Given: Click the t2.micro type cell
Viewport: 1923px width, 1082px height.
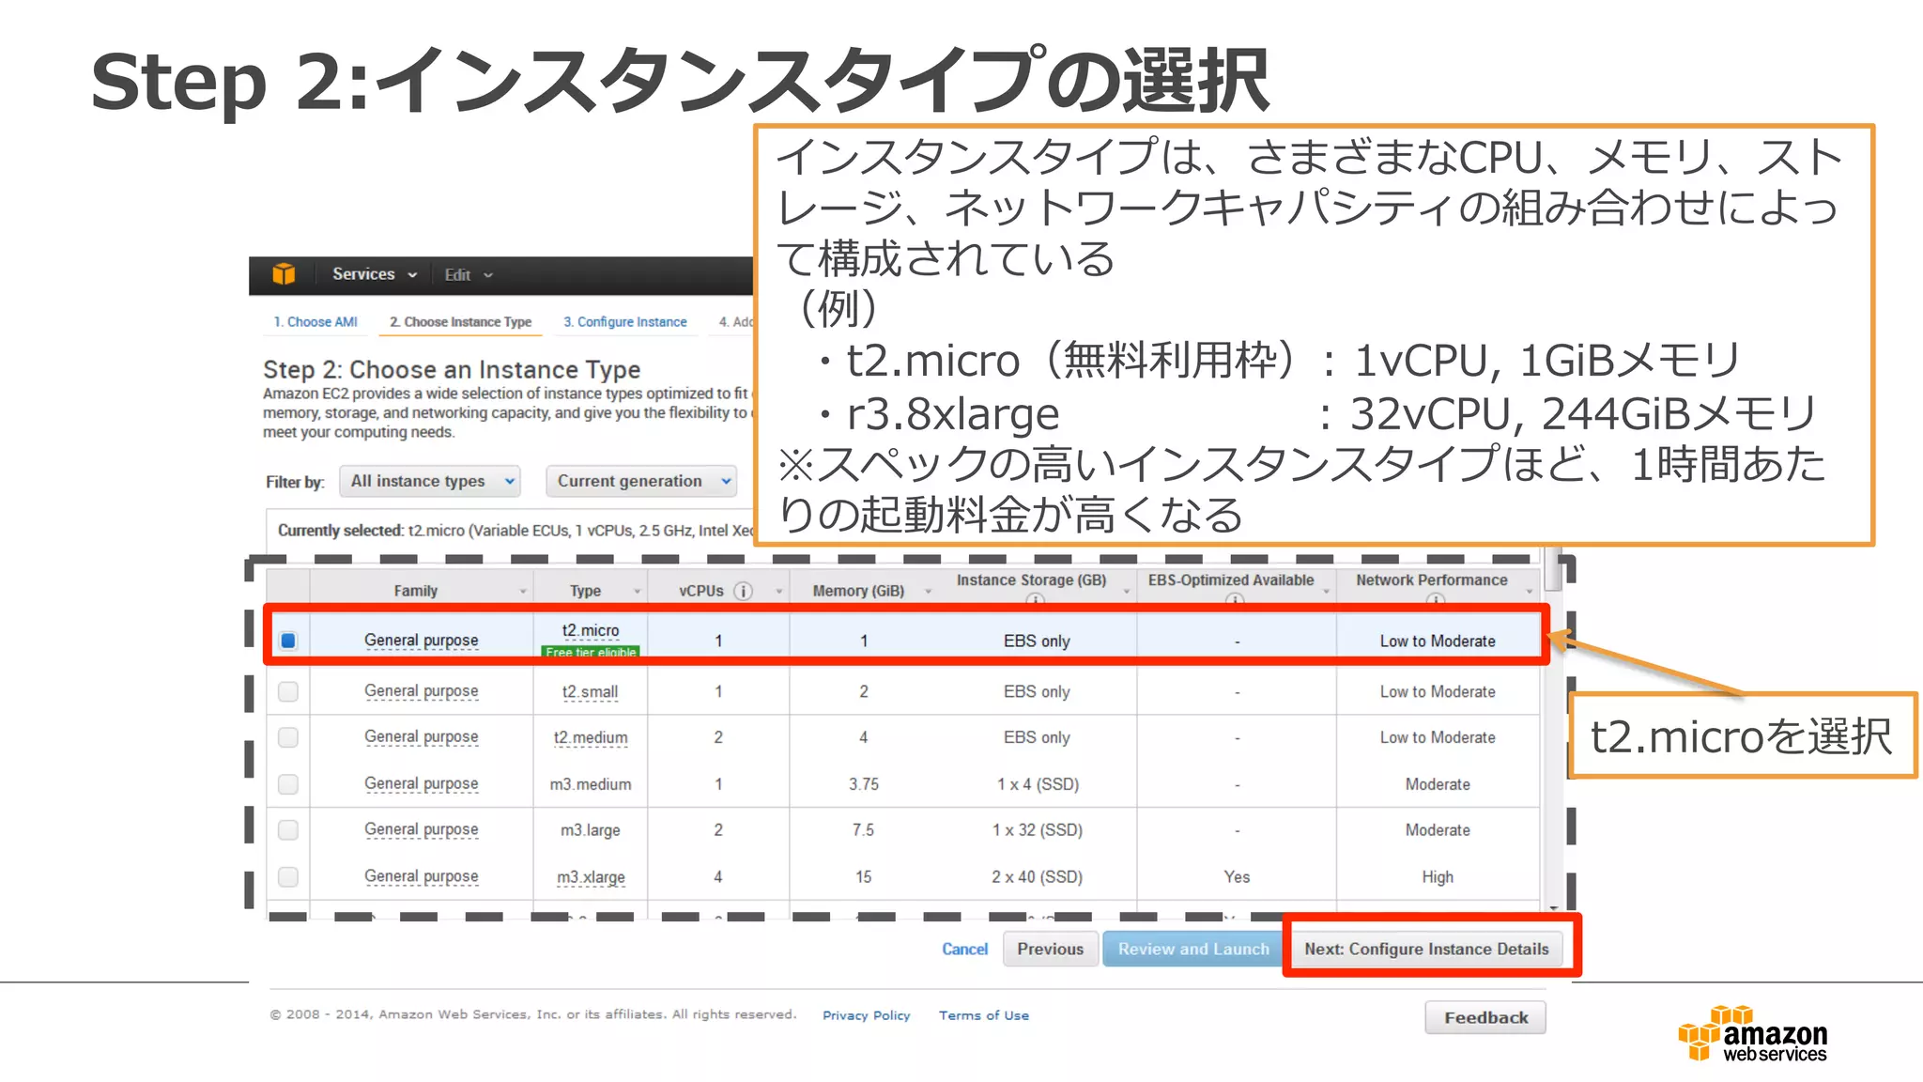Looking at the screenshot, I should 591,630.
